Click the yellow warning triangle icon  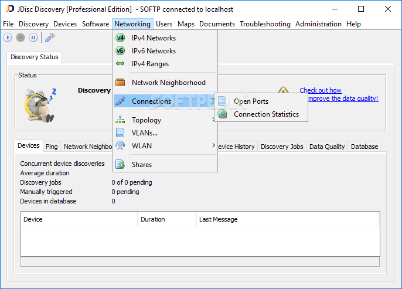[x=283, y=90]
